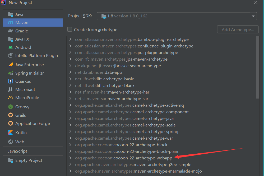Expand the camel-archetype-activemq node
The image size is (264, 176).
click(70, 105)
